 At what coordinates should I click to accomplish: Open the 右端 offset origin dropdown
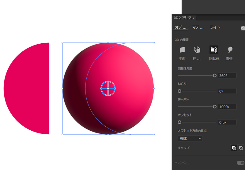(x=190, y=138)
